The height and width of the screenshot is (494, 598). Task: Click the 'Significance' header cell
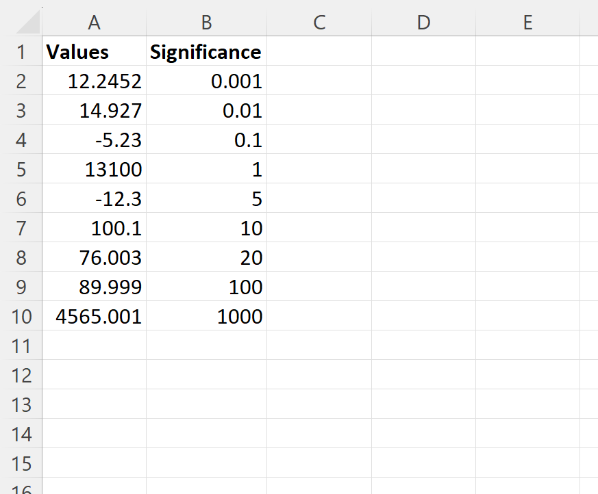206,51
